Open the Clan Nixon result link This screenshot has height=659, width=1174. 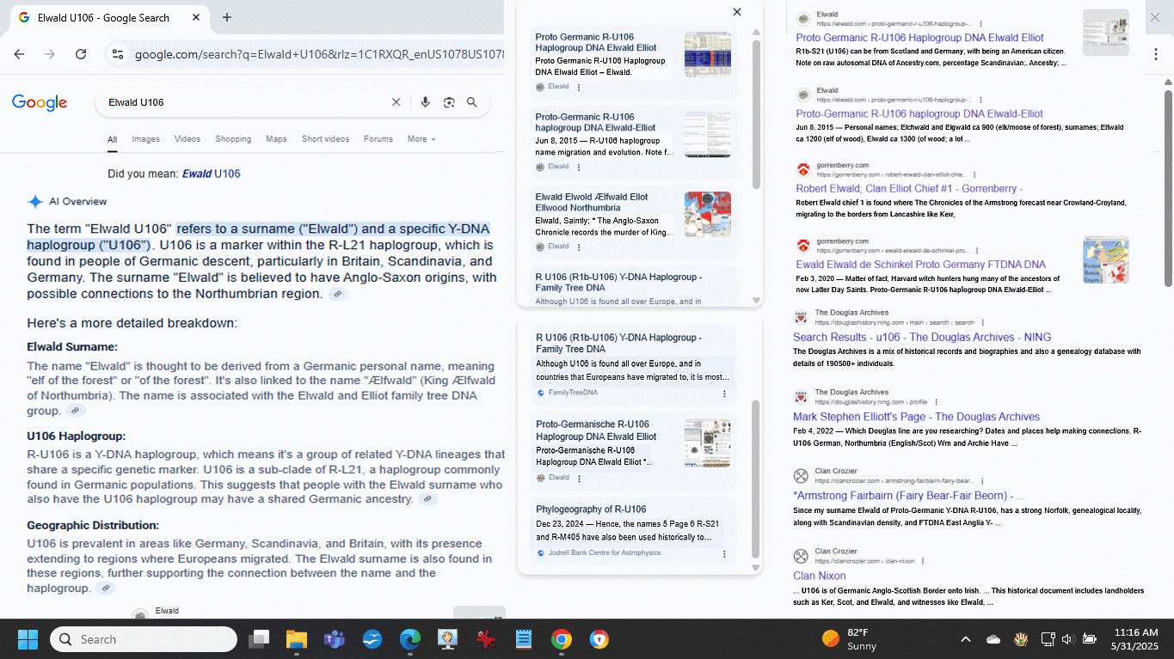[819, 576]
